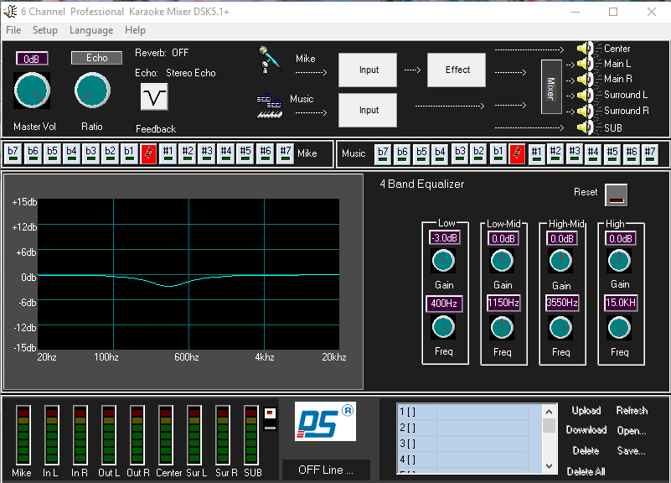Click the High-Mid 3550Hz frequency field
Viewport: 671px width, 483px height.
(562, 303)
